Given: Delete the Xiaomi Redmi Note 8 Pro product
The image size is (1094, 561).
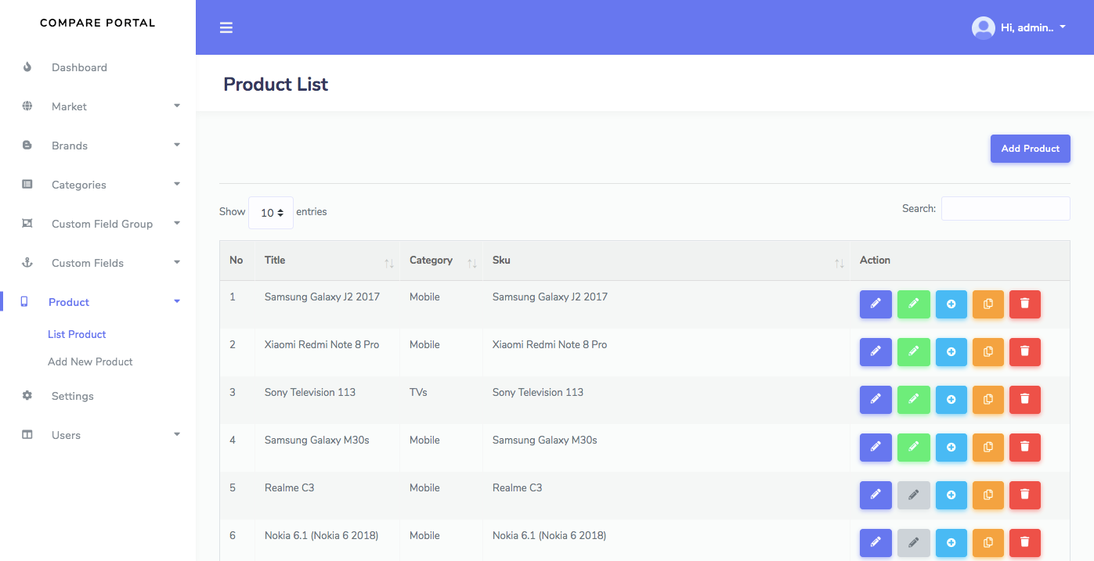Looking at the screenshot, I should point(1025,352).
